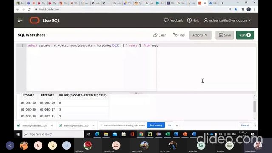Click the HIREDATE column header

pyautogui.click(x=48, y=95)
